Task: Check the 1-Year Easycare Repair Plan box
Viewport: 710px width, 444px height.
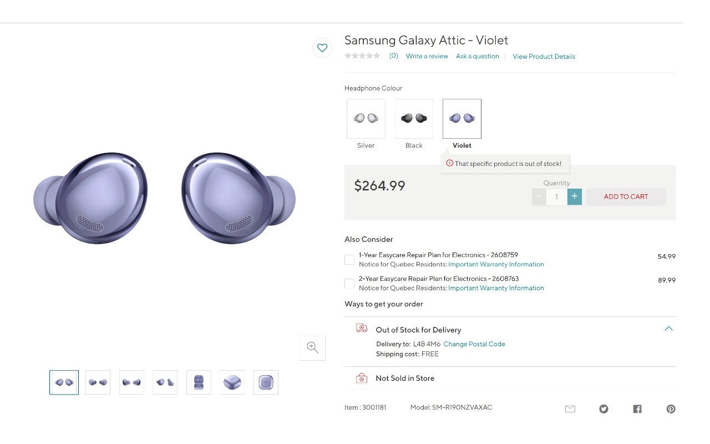Action: (349, 260)
